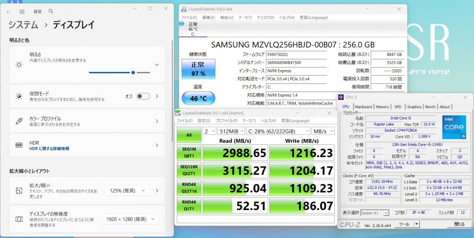The width and height of the screenshot is (474, 238).
Task: Switch to CPU-Z Bench tab
Action: [x=430, y=107]
